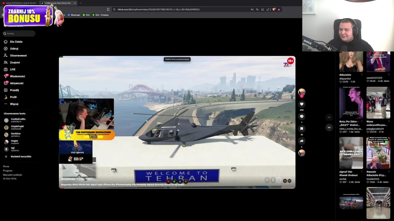Like the video with heart icon

tap(302, 104)
